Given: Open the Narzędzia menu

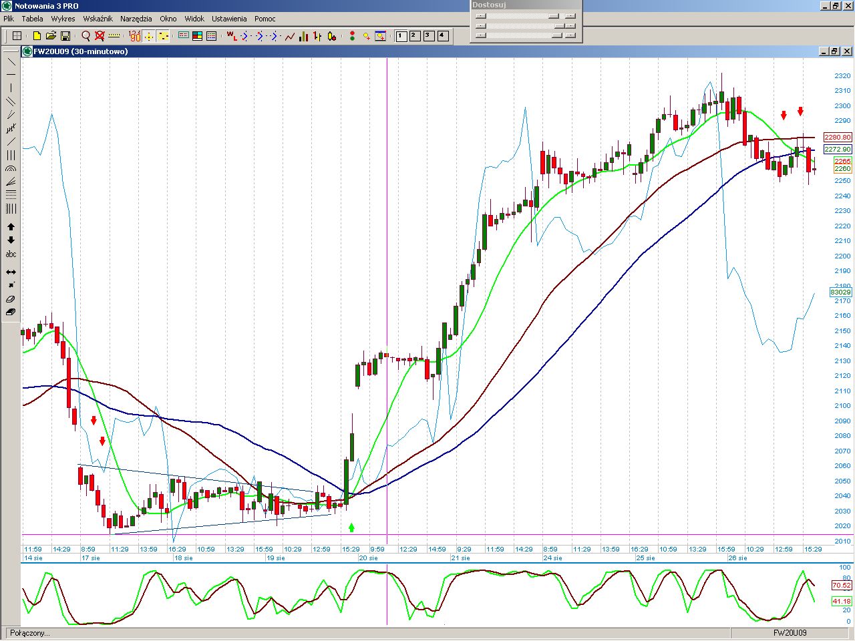Looking at the screenshot, I should coord(136,19).
